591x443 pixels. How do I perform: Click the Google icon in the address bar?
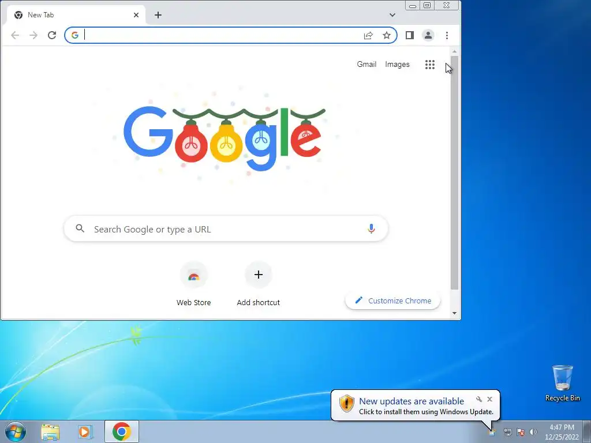tap(75, 35)
